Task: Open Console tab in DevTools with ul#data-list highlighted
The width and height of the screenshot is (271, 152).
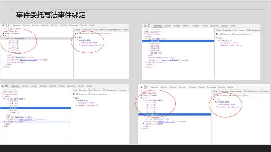Action: pyautogui.click(x=26, y=25)
